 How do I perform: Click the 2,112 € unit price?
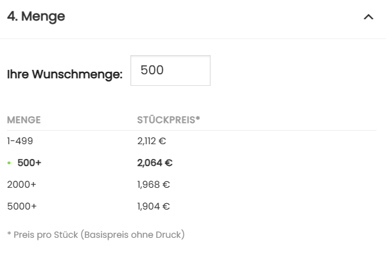pyautogui.click(x=152, y=141)
